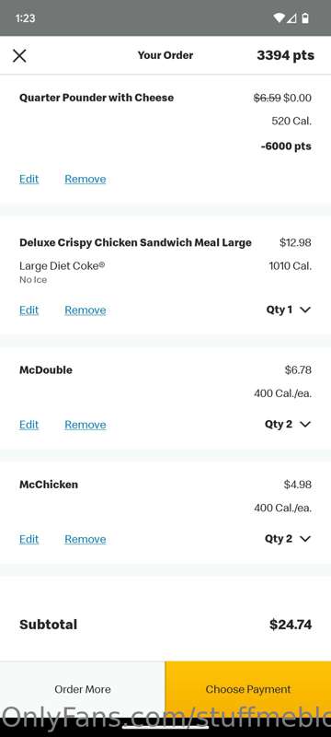Tap the Wi-Fi status icon
The width and height of the screenshot is (331, 737).
pyautogui.click(x=279, y=18)
